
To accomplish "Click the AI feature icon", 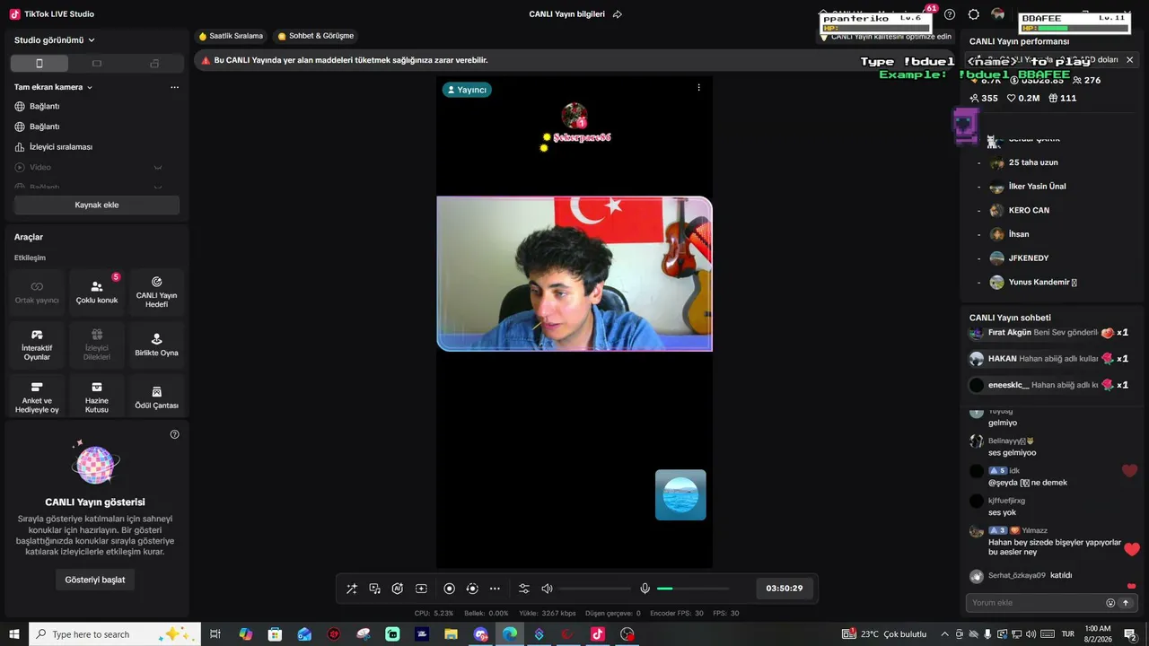I will (x=398, y=589).
